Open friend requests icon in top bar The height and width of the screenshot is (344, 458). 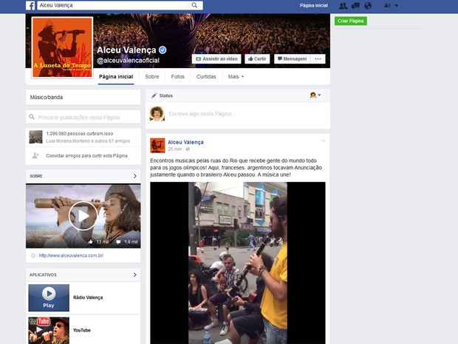point(343,6)
